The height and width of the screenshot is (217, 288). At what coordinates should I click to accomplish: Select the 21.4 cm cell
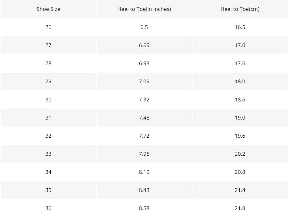tap(240, 190)
